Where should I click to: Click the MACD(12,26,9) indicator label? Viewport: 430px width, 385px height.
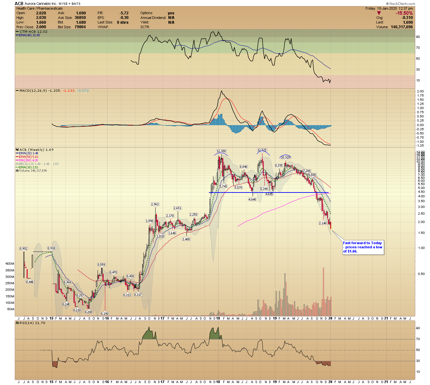[34, 91]
